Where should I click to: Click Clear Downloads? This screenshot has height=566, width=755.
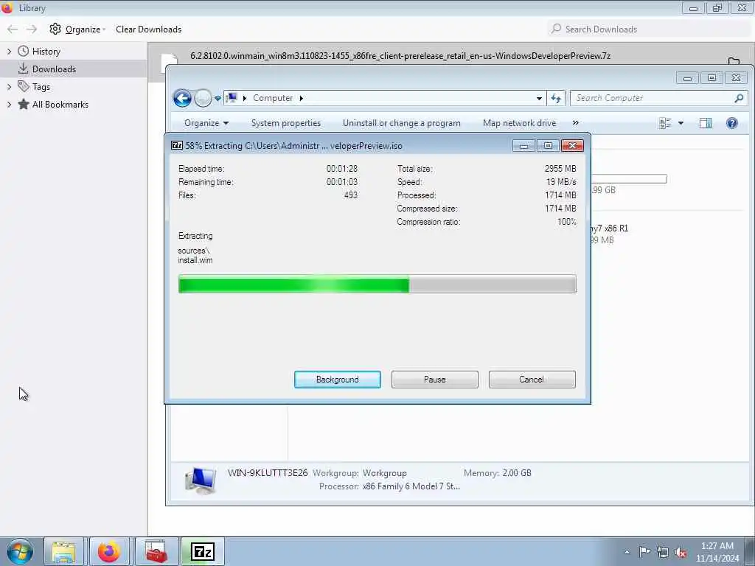click(x=148, y=29)
